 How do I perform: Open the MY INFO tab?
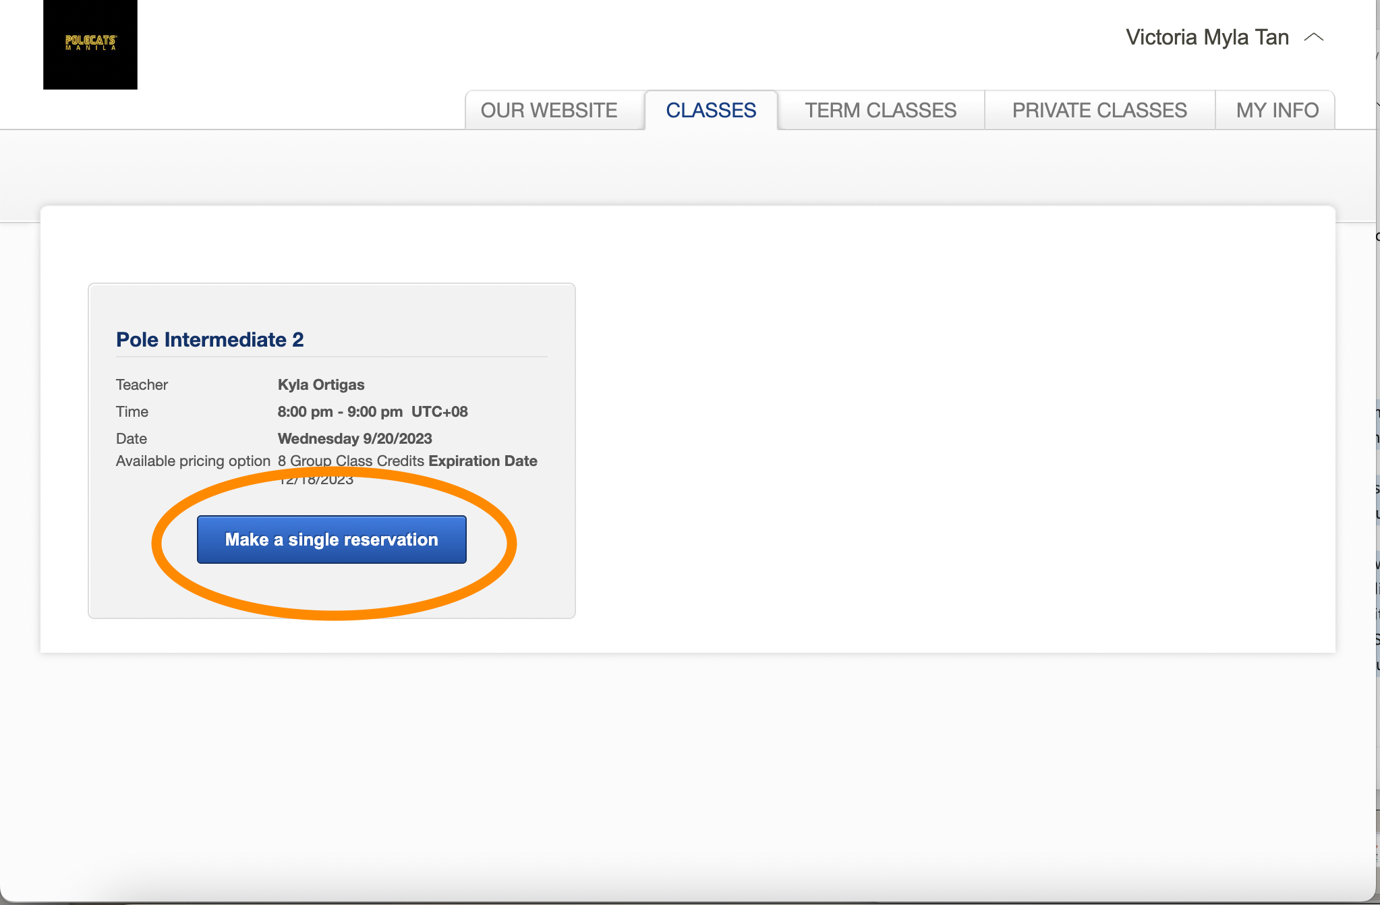[1277, 110]
